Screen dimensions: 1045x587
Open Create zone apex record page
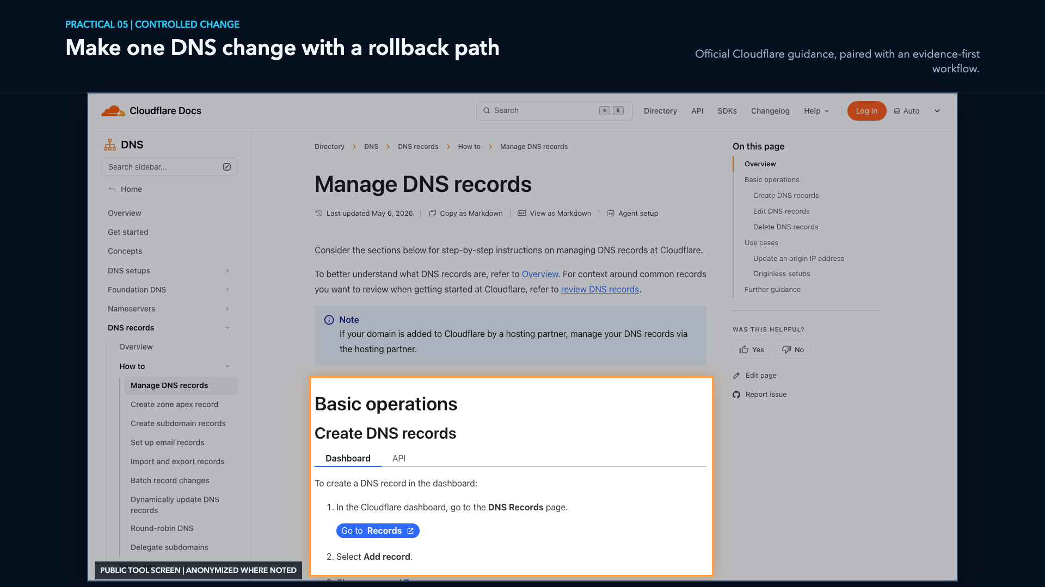pyautogui.click(x=174, y=404)
